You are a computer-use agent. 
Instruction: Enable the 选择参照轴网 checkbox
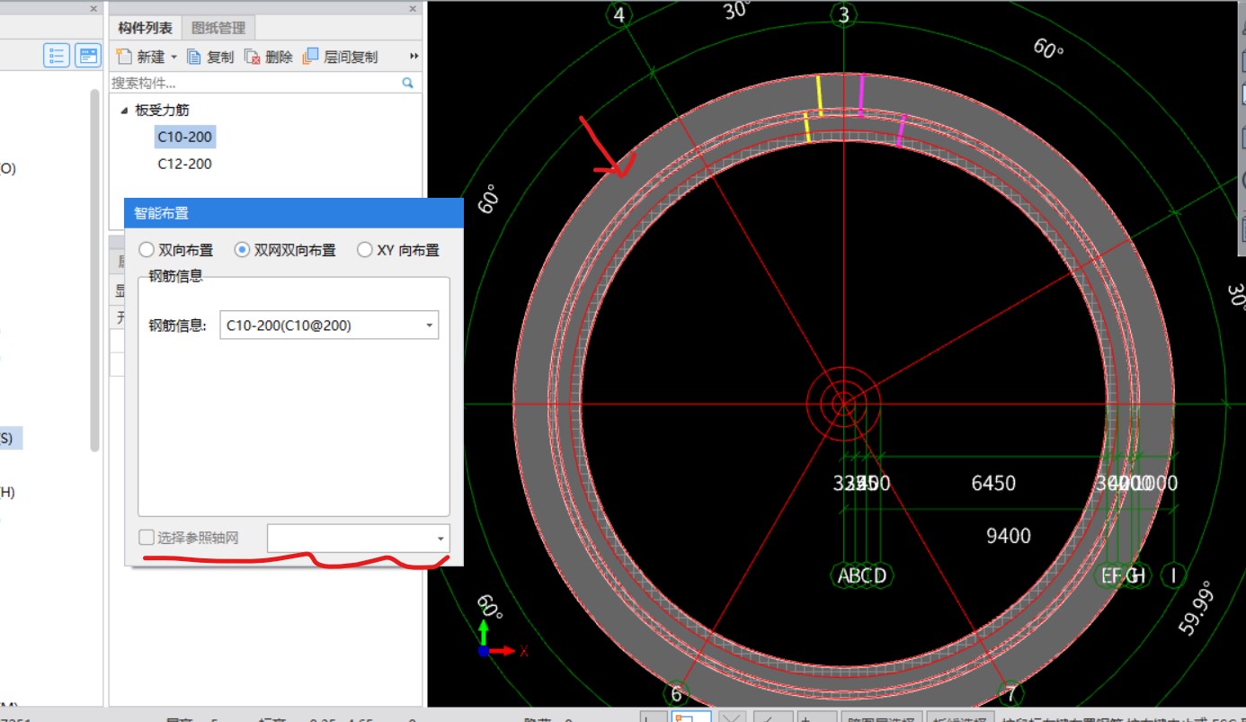(x=147, y=538)
